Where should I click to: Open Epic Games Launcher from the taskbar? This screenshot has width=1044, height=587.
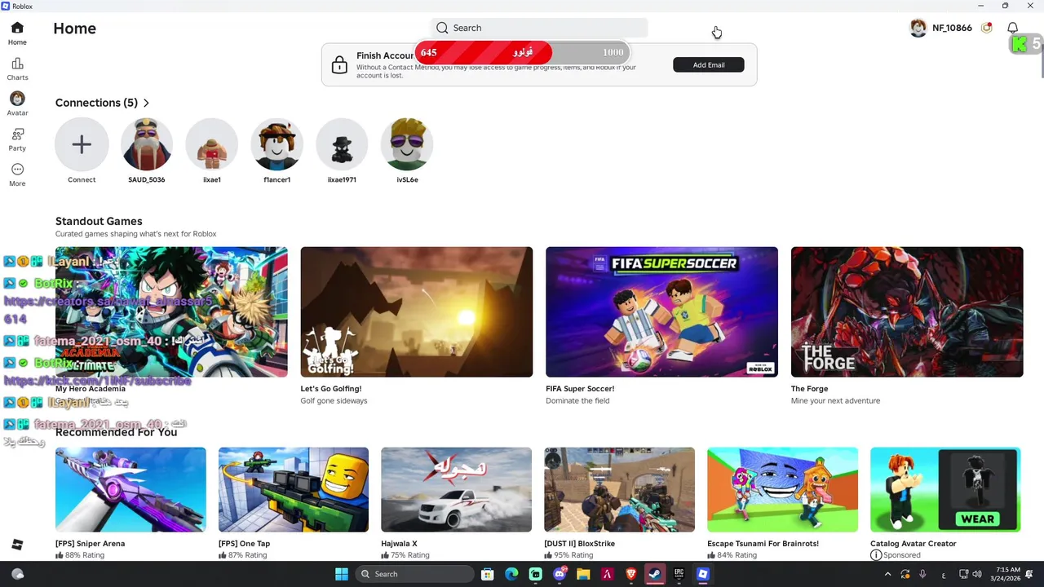click(x=679, y=574)
